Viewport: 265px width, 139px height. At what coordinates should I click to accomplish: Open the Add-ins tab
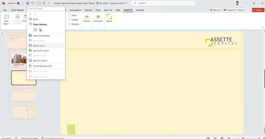[x=108, y=10]
